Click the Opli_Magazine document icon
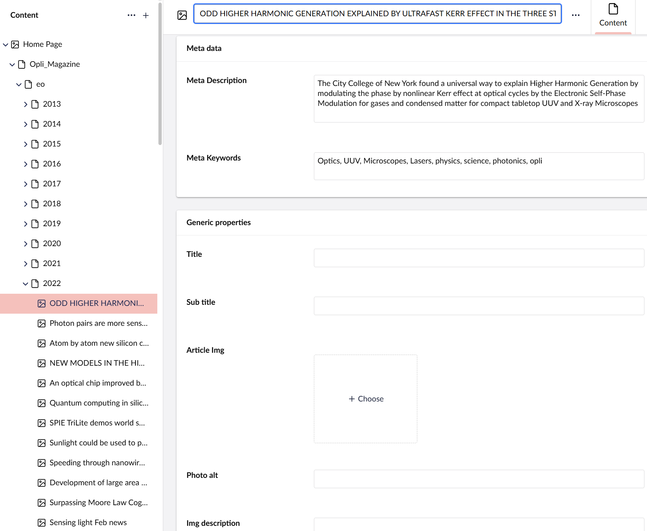Viewport: 647px width, 531px height. [22, 65]
